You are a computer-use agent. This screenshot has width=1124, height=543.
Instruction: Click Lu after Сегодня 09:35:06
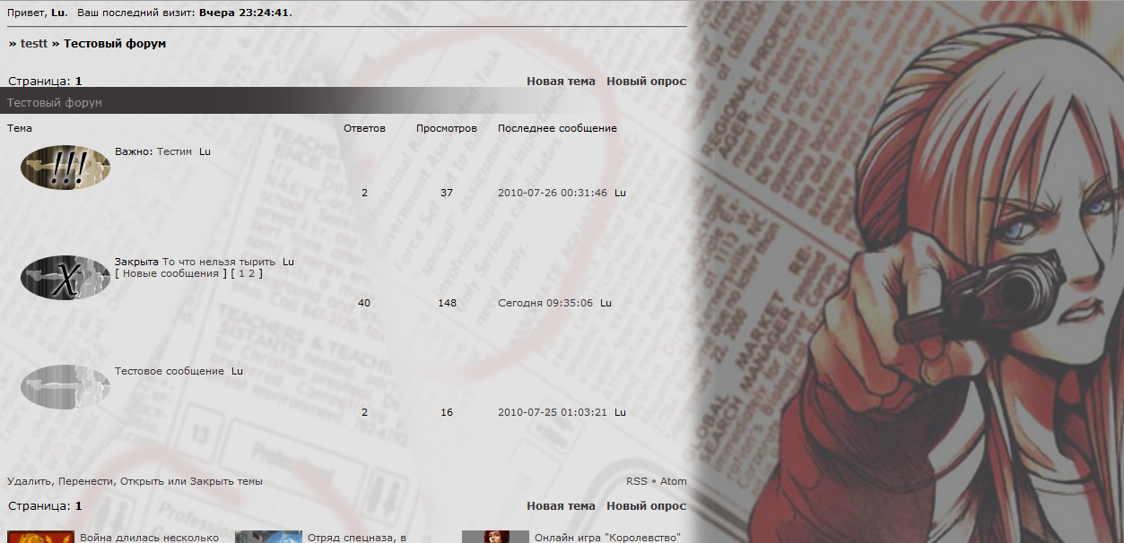[606, 303]
